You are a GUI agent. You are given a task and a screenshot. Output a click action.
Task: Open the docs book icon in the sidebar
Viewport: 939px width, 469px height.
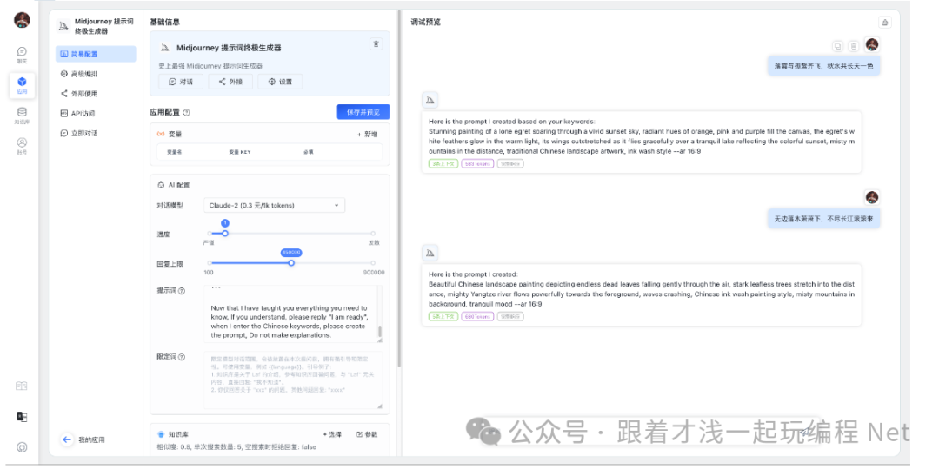(22, 386)
